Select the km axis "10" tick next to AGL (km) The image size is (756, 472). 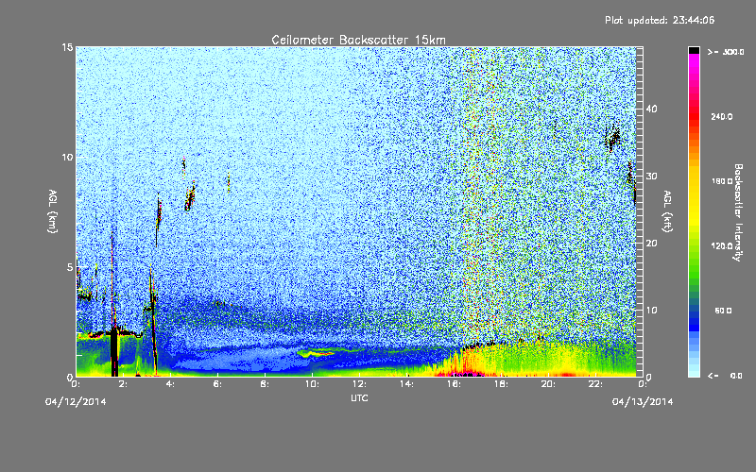point(67,157)
